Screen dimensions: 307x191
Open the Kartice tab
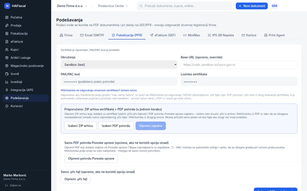pos(249,35)
